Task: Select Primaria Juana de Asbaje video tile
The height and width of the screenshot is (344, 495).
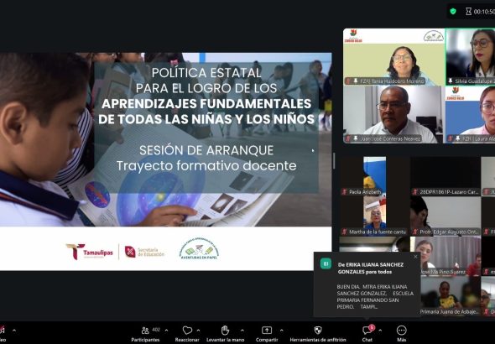Action: (451, 295)
